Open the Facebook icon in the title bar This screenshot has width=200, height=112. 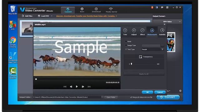pyautogui.click(x=157, y=7)
